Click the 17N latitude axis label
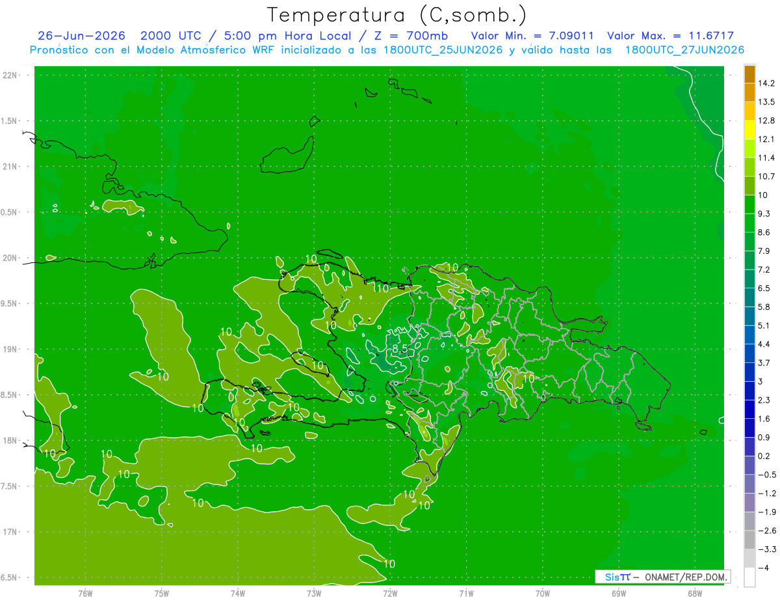 click(x=10, y=532)
